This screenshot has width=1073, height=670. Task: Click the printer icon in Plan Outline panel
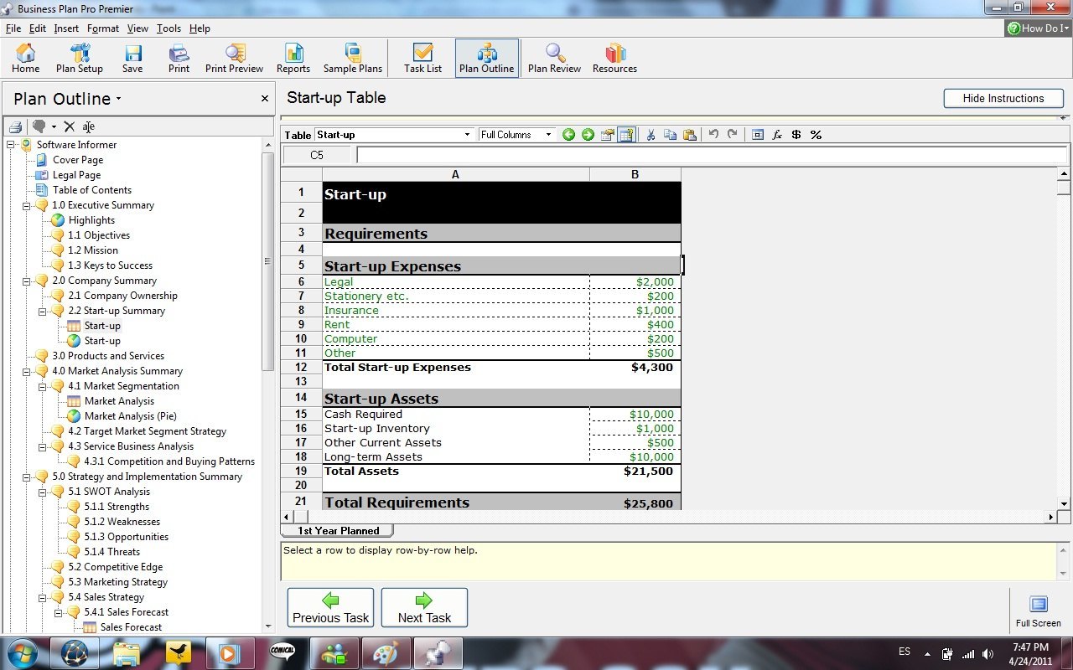(16, 126)
